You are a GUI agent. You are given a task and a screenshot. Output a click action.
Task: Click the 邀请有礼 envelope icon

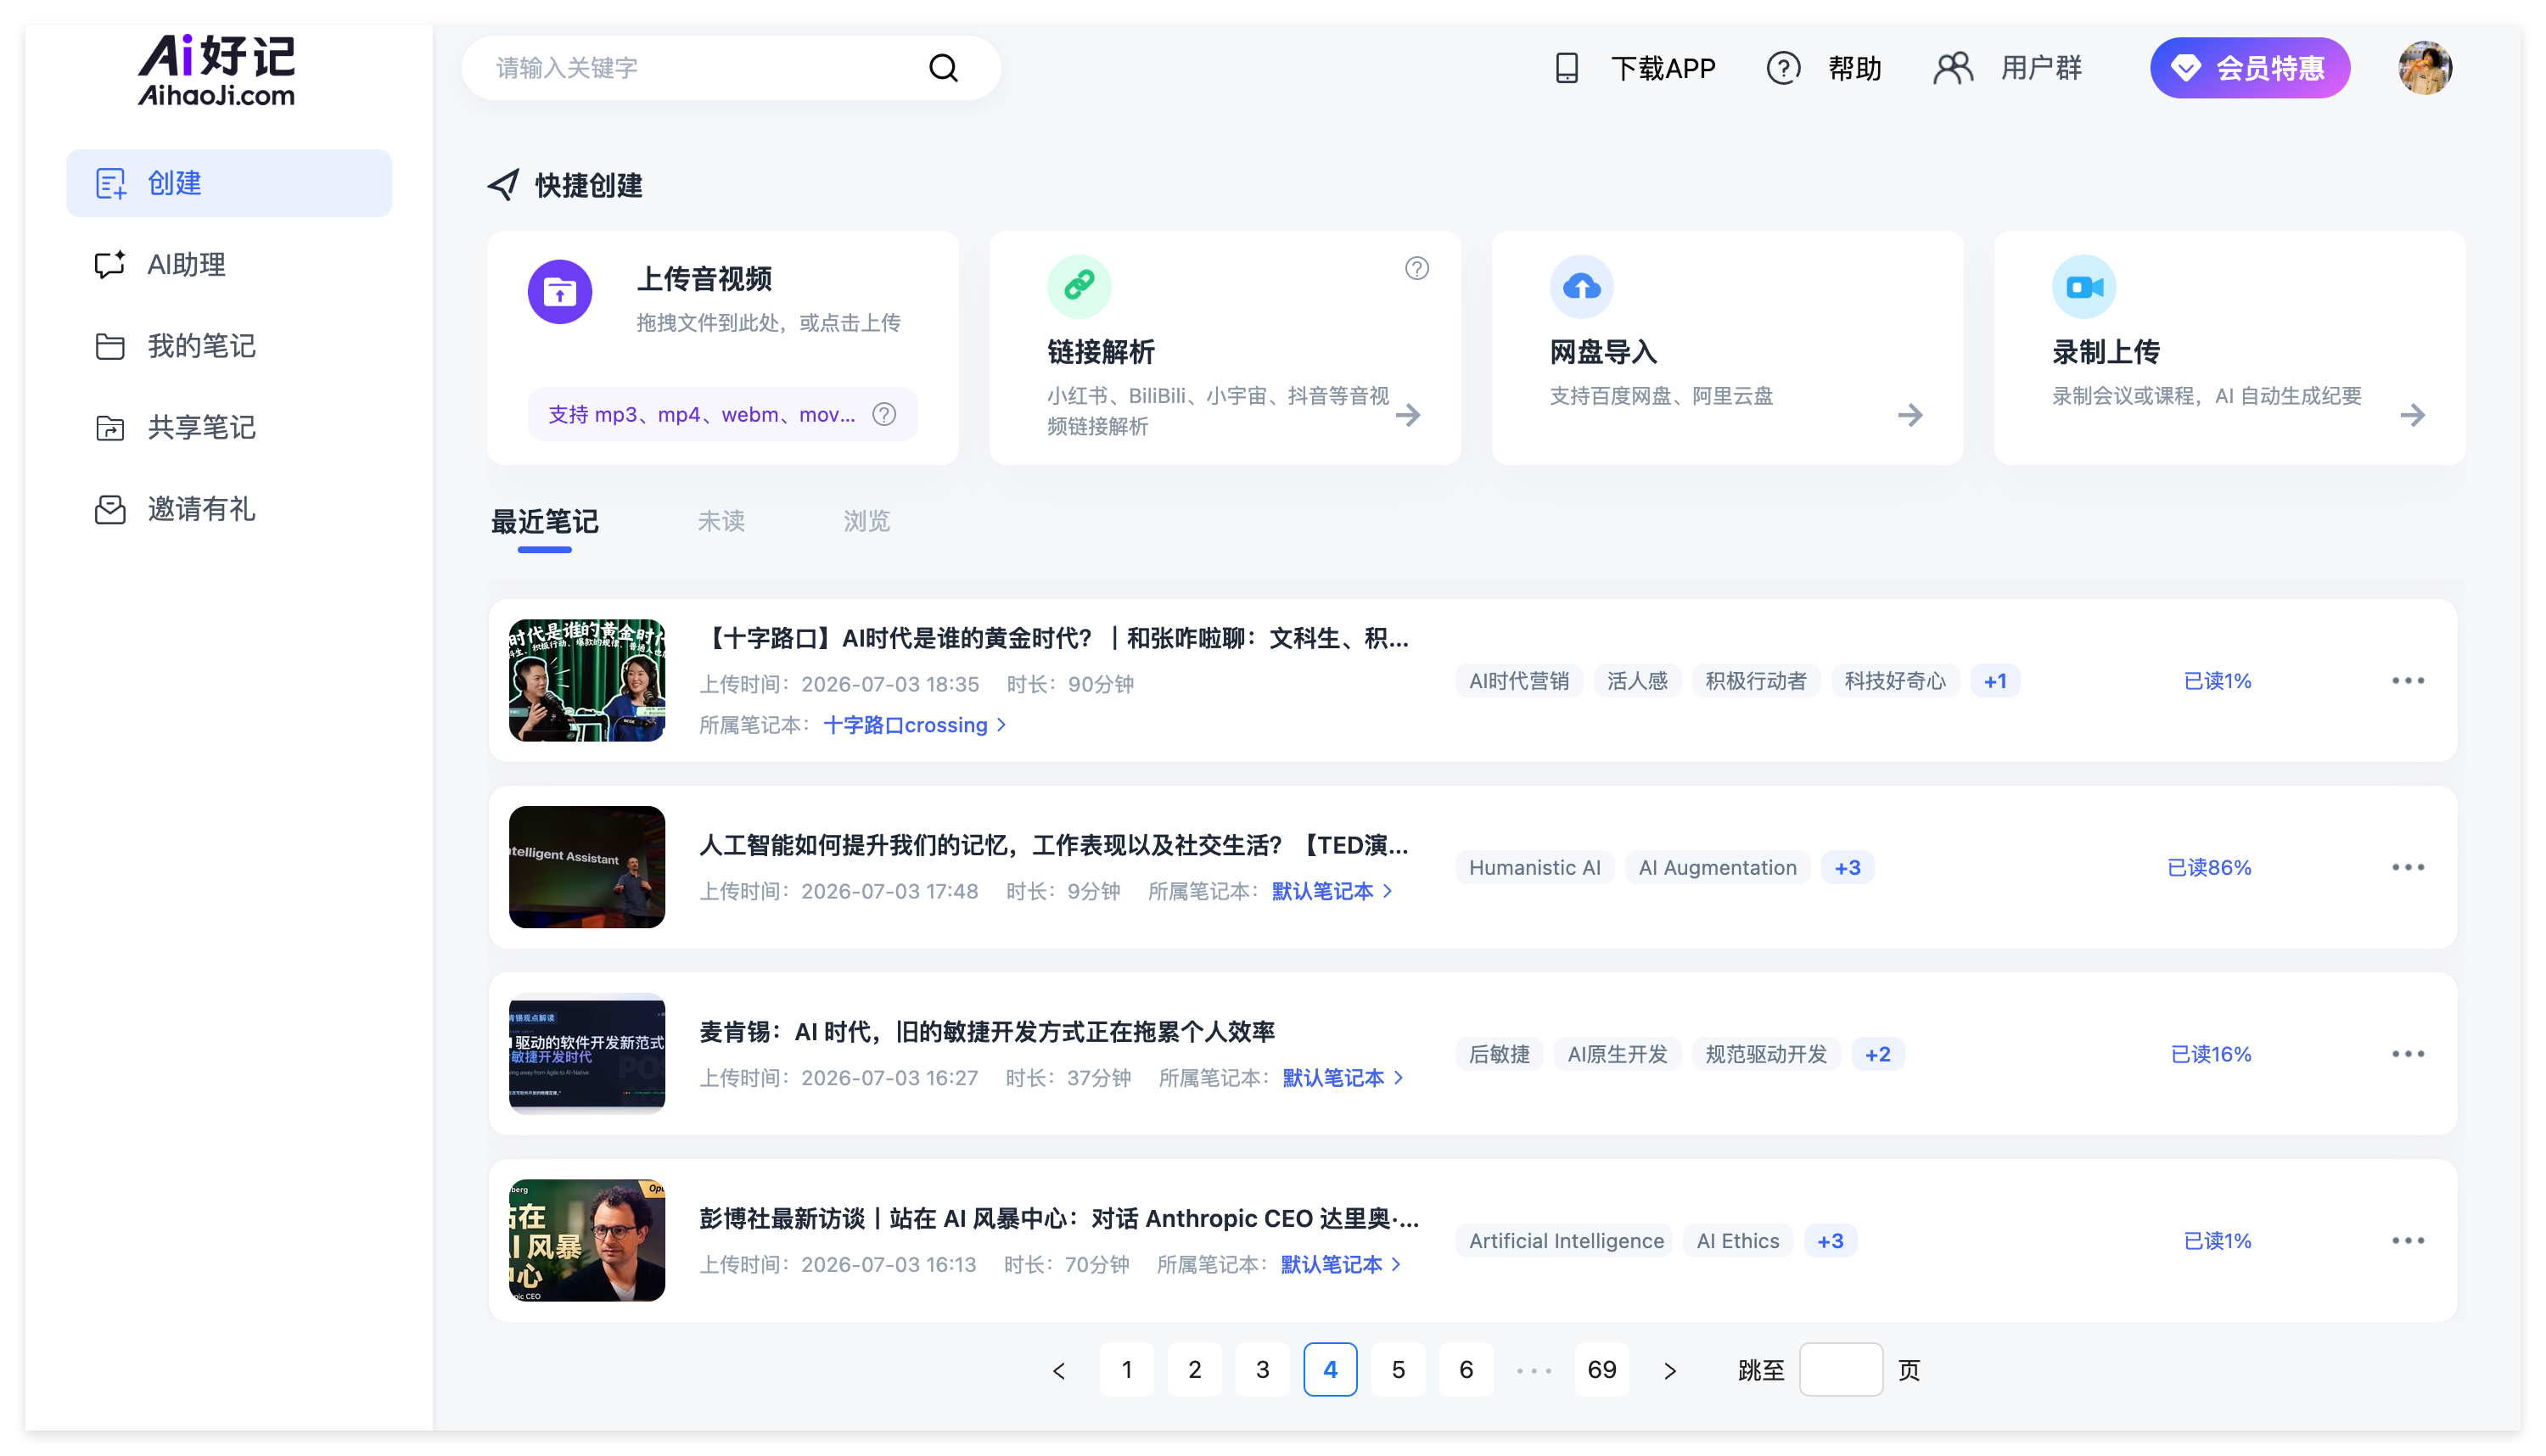point(110,510)
